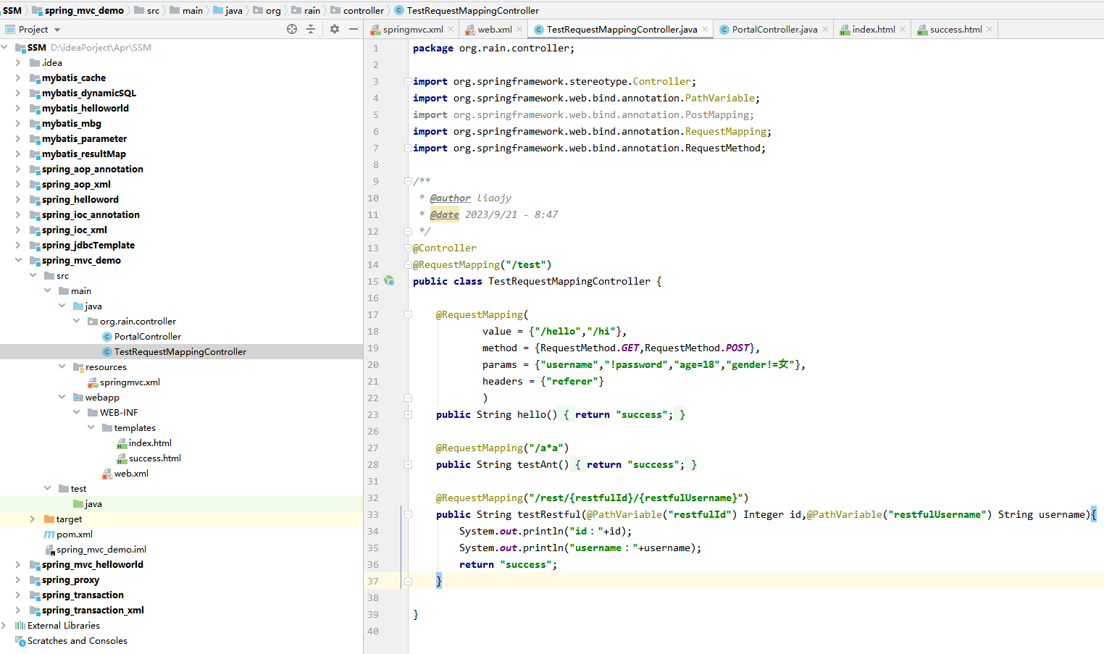This screenshot has width=1104, height=654.
Task: Close the success.html editor tab
Action: pos(990,30)
